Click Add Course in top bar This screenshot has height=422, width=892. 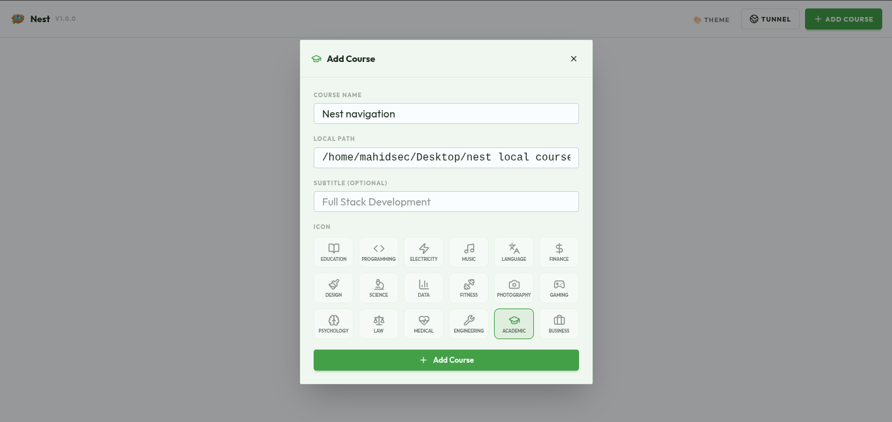click(x=844, y=19)
